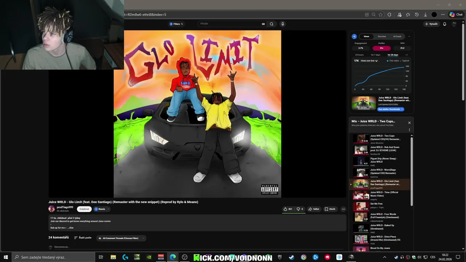Image resolution: width=466 pixels, height=262 pixels.
Task: Open the on-screen keyboard icon in search box
Action: (x=263, y=24)
